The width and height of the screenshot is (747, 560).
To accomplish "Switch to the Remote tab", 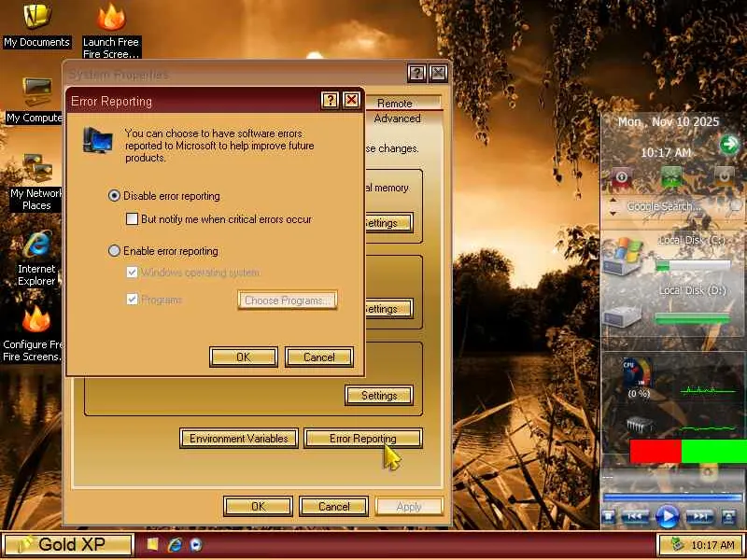I will click(394, 103).
